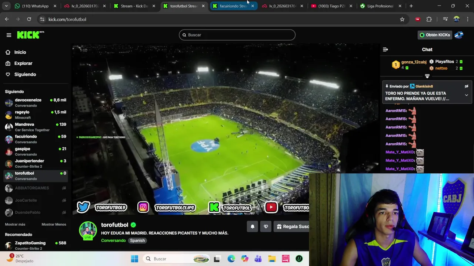Open the browser extensions puzzle icon

(429, 19)
